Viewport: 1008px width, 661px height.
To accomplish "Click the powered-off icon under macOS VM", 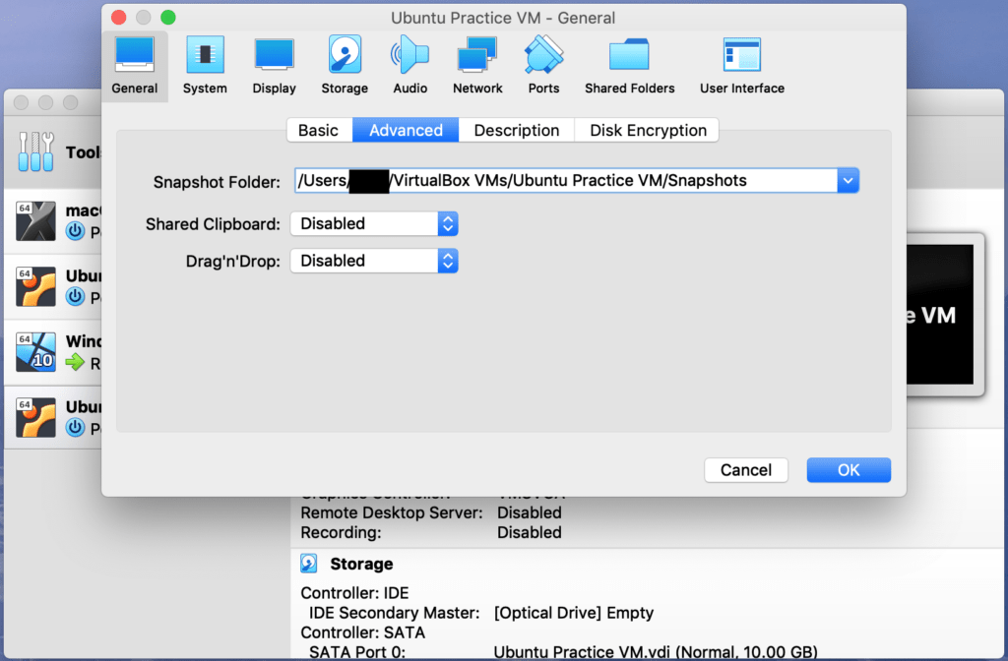I will click(x=75, y=230).
